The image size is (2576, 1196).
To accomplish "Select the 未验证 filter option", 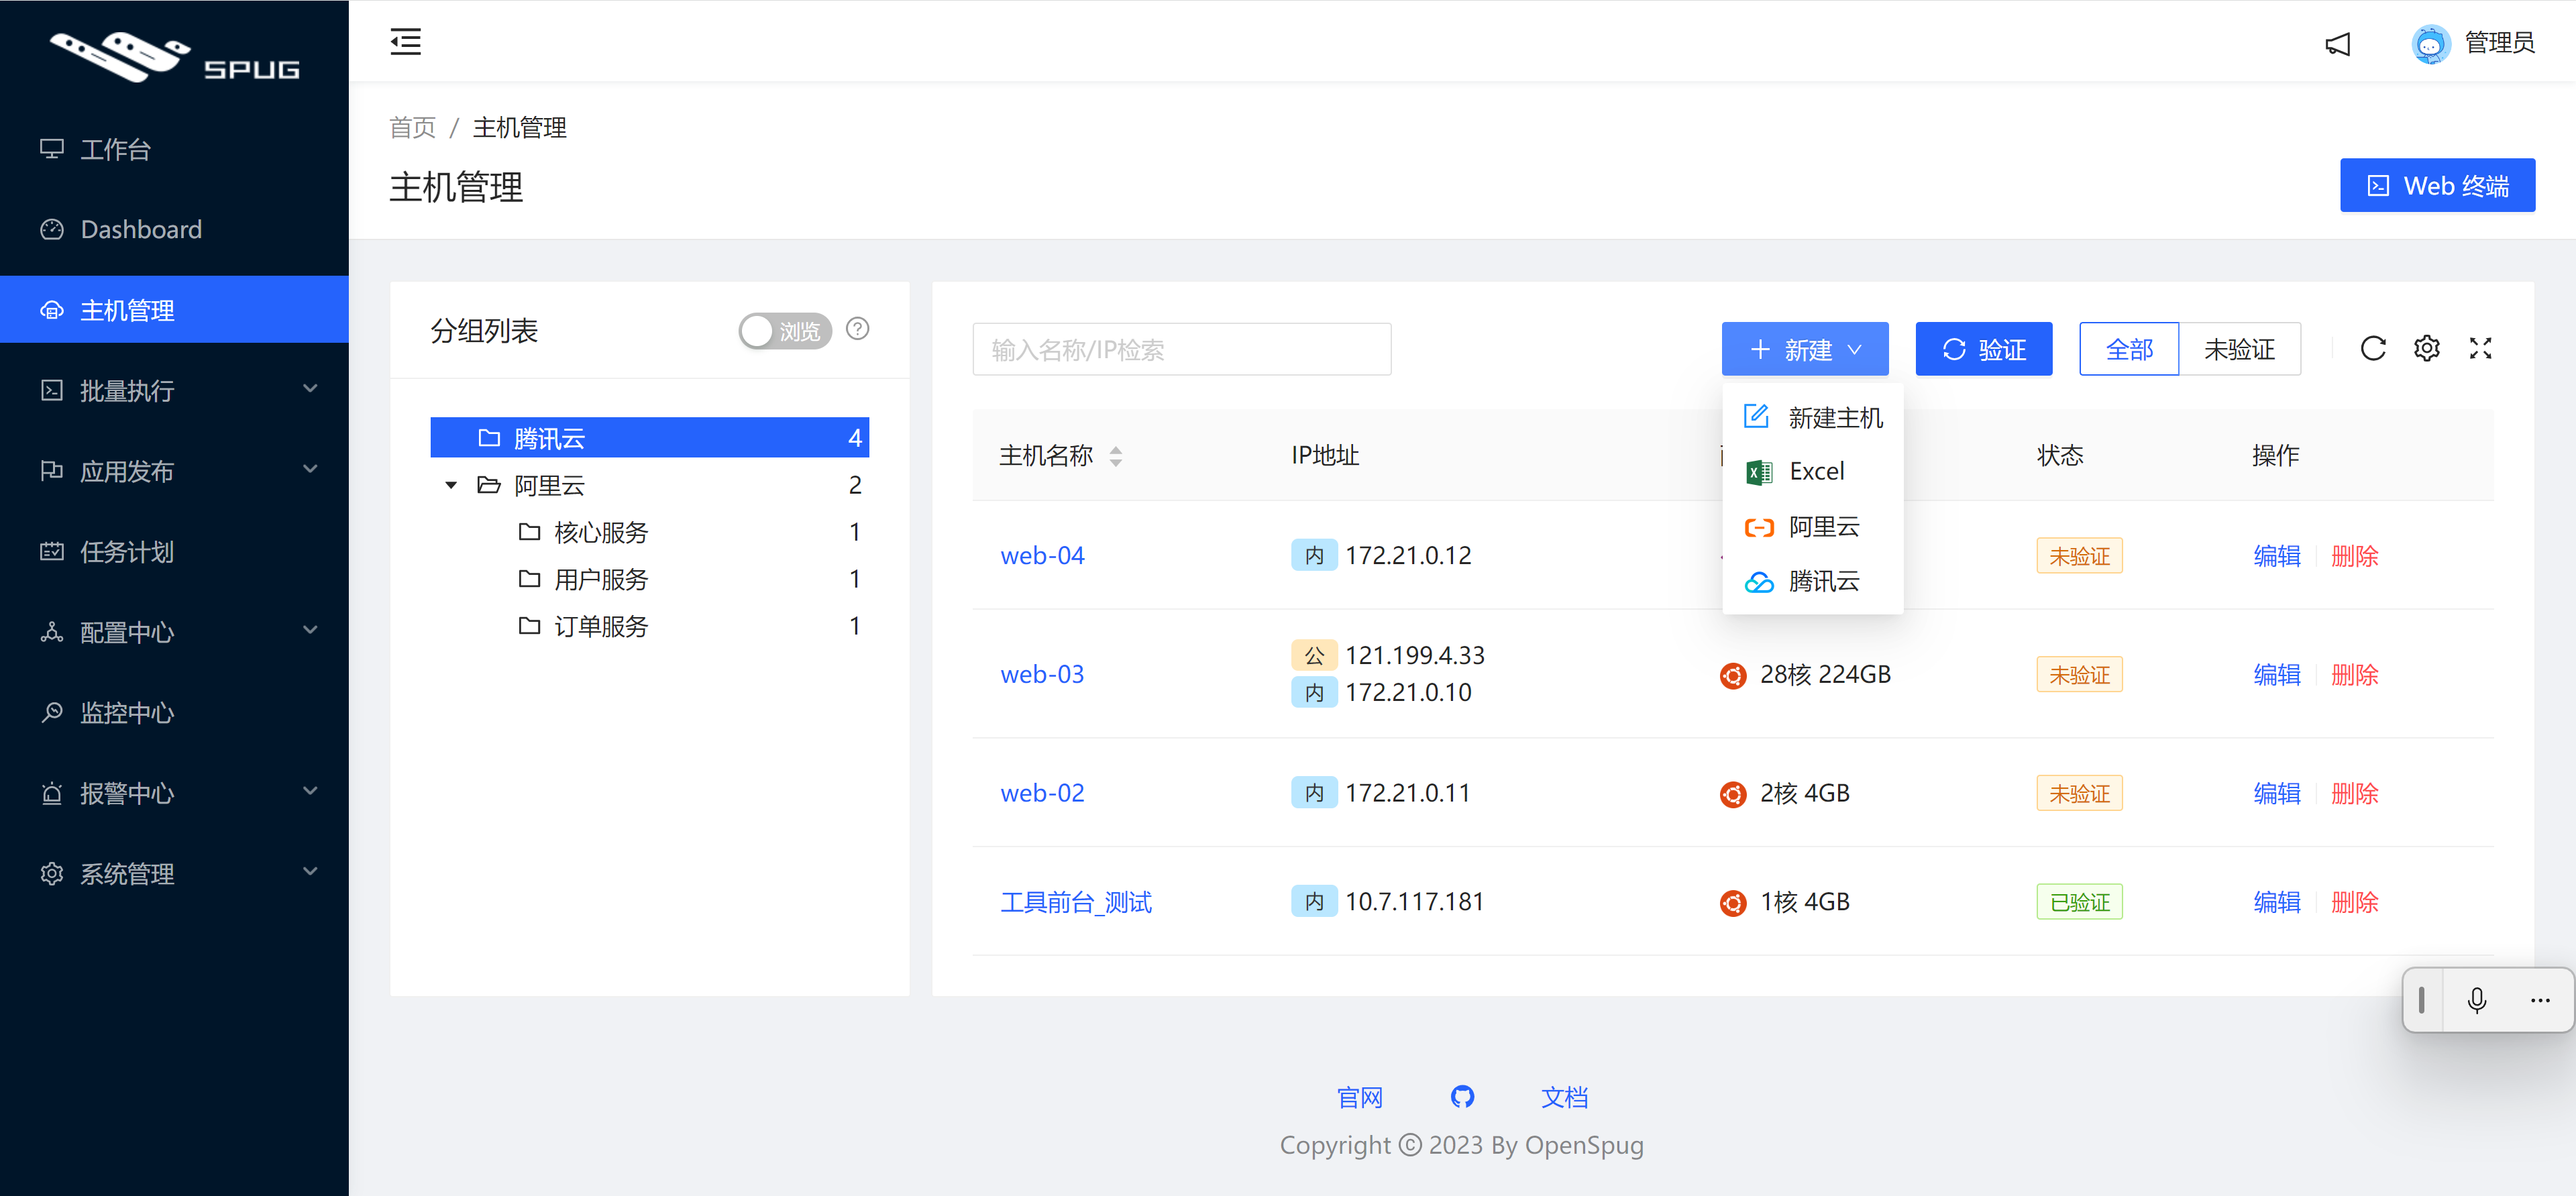I will 2239,349.
